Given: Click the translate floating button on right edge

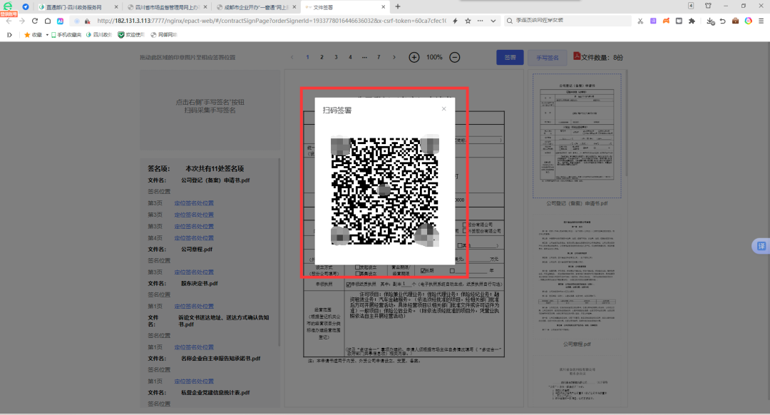Looking at the screenshot, I should (761, 246).
